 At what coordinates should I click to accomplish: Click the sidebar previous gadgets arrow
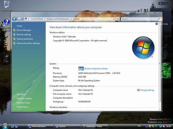point(165,3)
